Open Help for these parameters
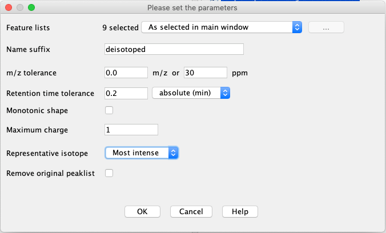Viewport: 386px width, 233px height. [x=240, y=211]
